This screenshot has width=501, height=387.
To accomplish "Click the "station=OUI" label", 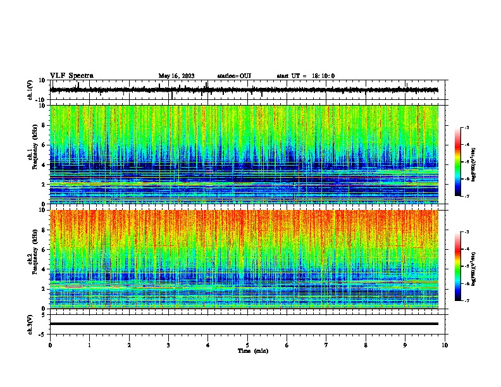I will (234, 76).
